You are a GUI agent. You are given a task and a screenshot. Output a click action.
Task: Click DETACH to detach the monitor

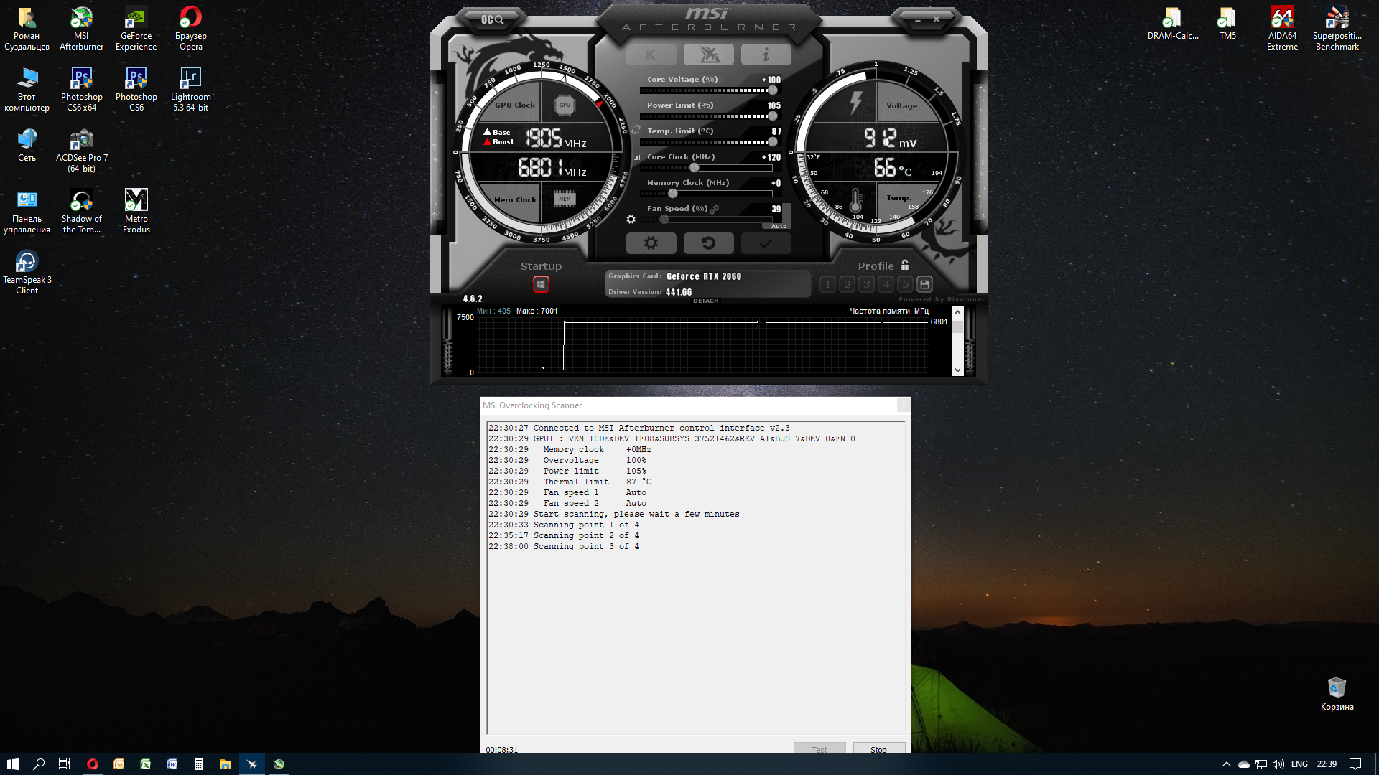(705, 301)
